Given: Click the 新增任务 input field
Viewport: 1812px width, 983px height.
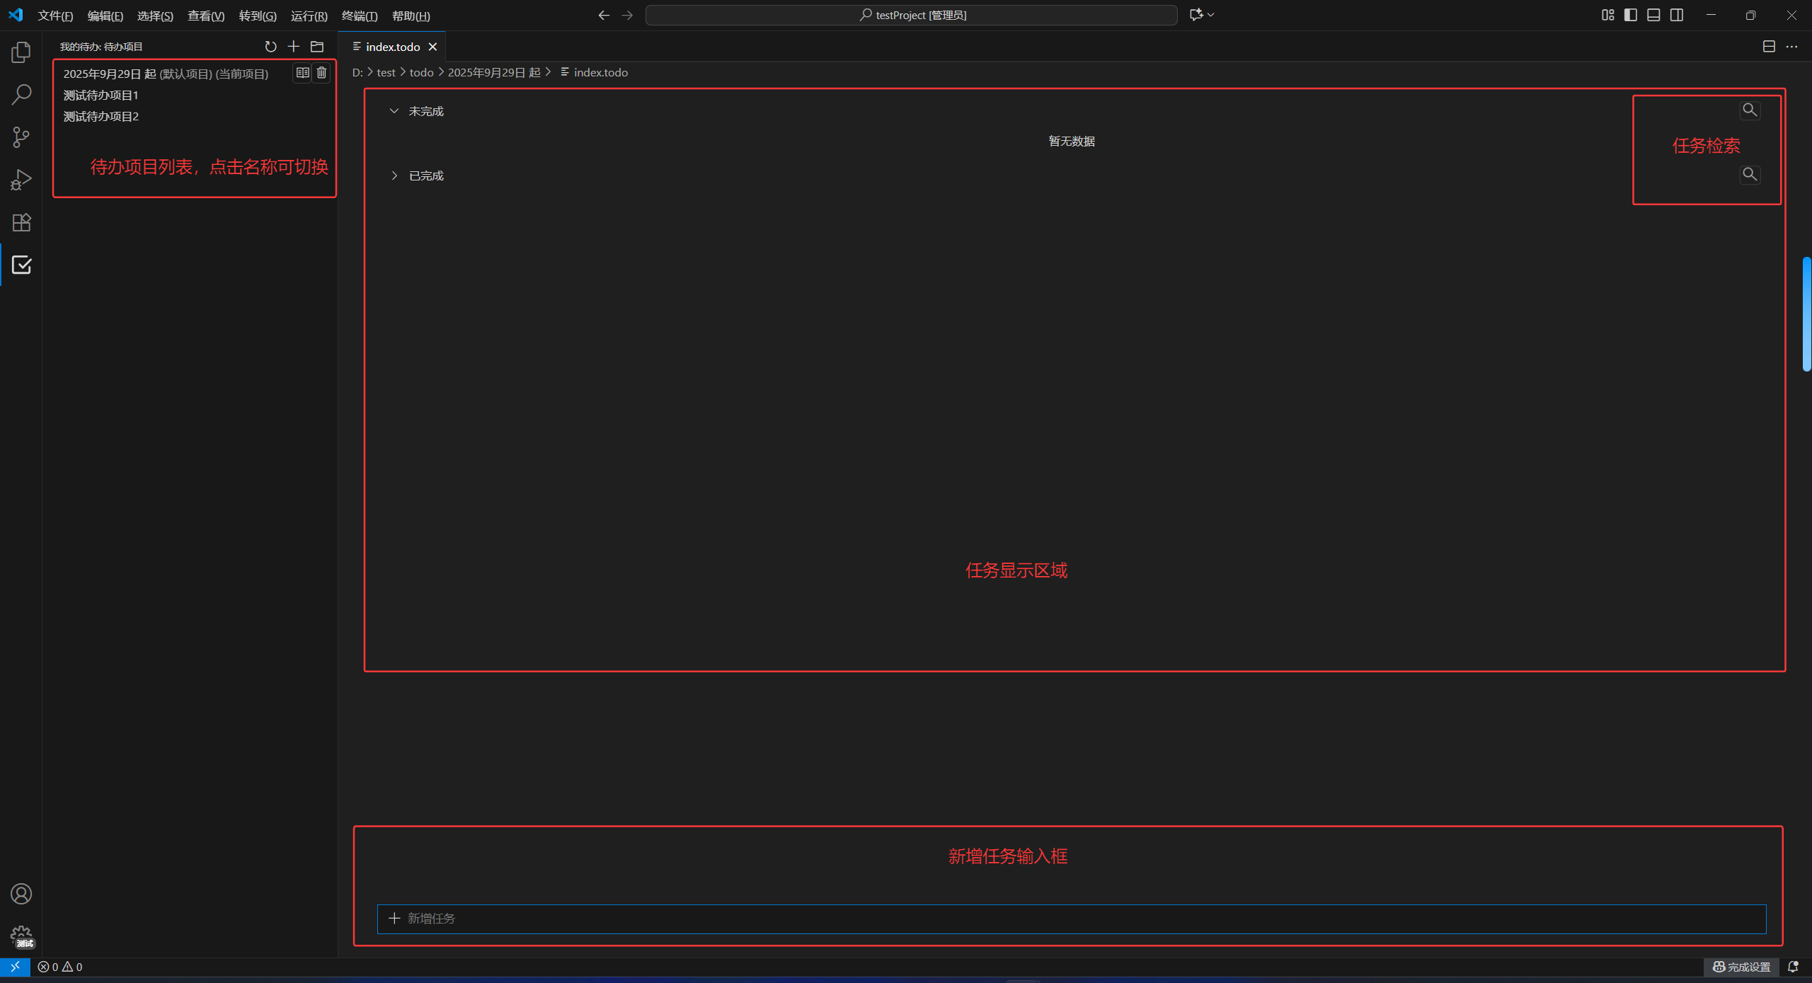Looking at the screenshot, I should click(x=1071, y=919).
